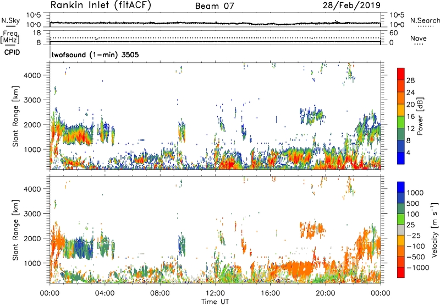Click the date "28/Feb/2019"

(351, 6)
